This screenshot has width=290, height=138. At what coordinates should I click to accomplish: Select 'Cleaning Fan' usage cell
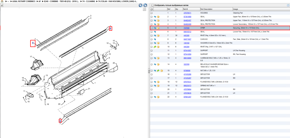(238, 13)
